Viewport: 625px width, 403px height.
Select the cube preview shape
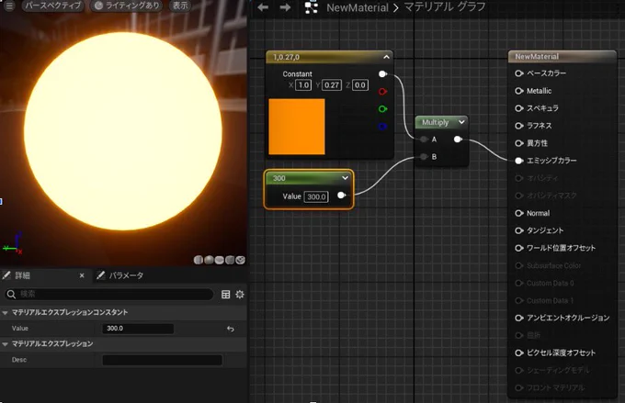coord(230,260)
